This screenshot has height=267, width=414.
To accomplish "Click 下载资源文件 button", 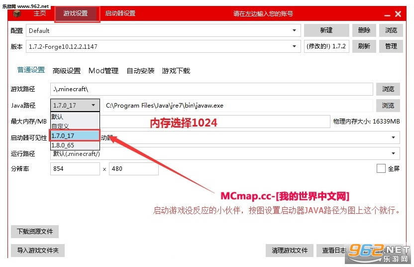I will click(35, 231).
